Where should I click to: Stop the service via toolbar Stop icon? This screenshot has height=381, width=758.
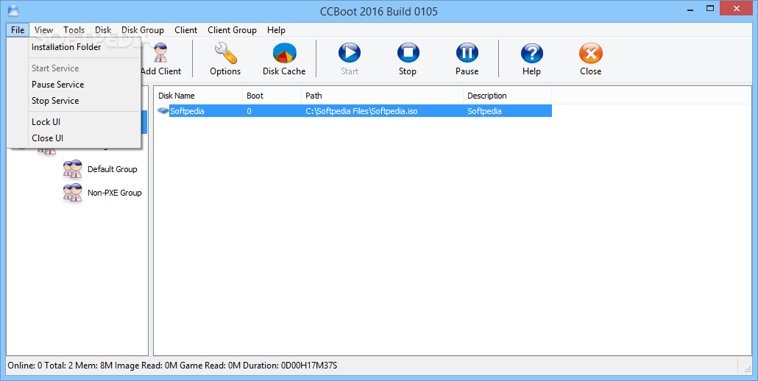coord(408,53)
